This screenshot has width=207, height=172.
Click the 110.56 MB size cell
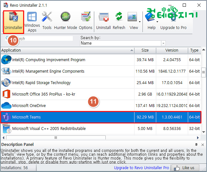tap(145, 71)
